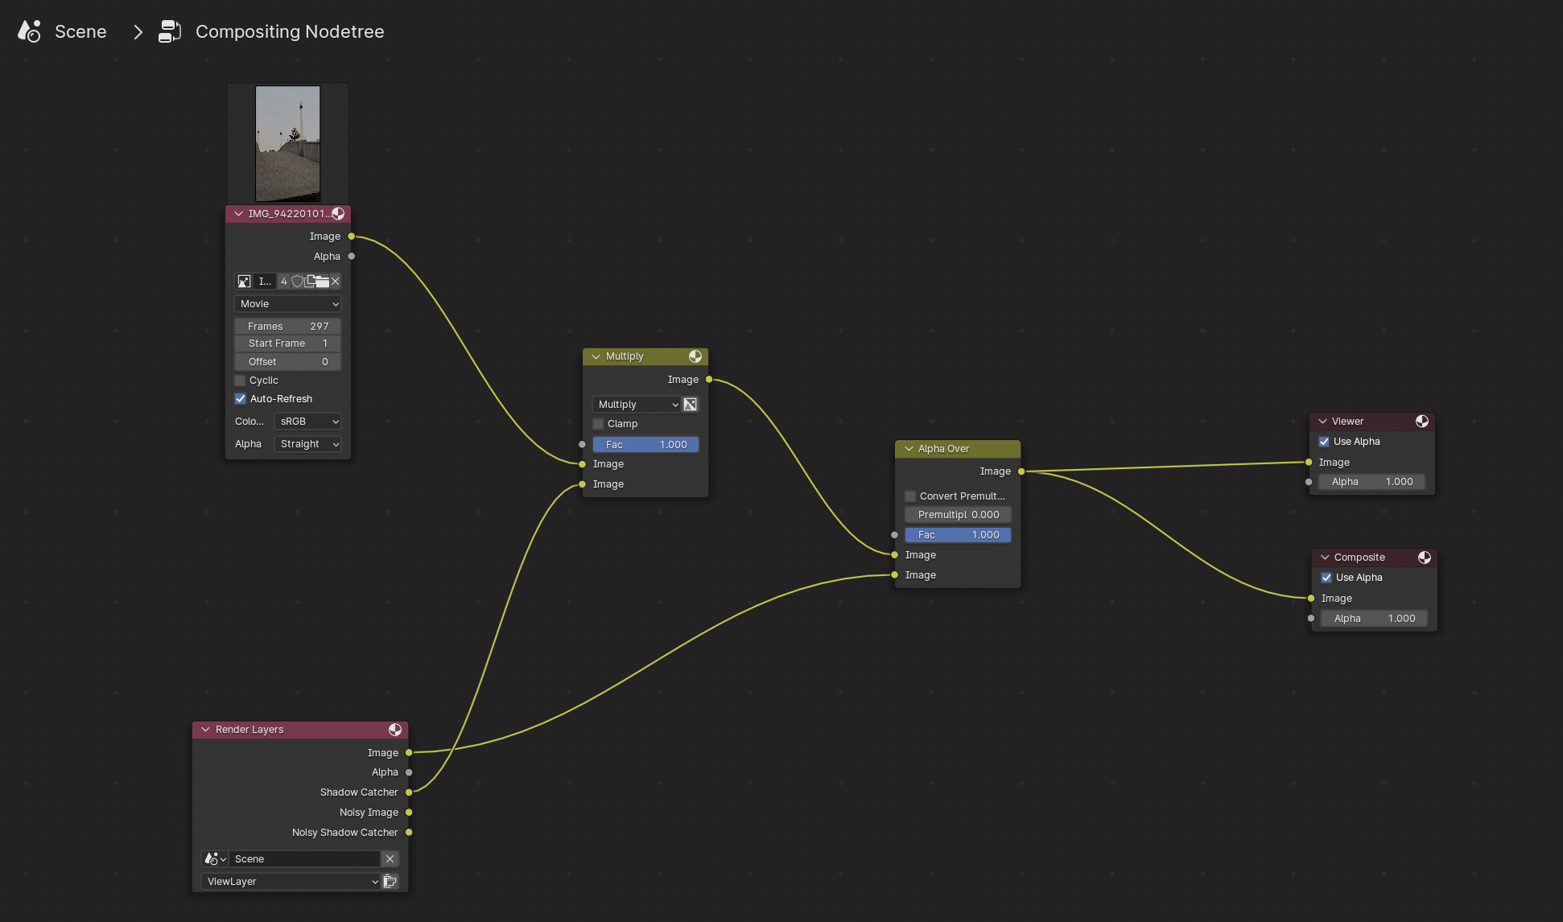The image size is (1563, 922).
Task: Click the Viewer node scene icon
Action: click(x=1422, y=421)
